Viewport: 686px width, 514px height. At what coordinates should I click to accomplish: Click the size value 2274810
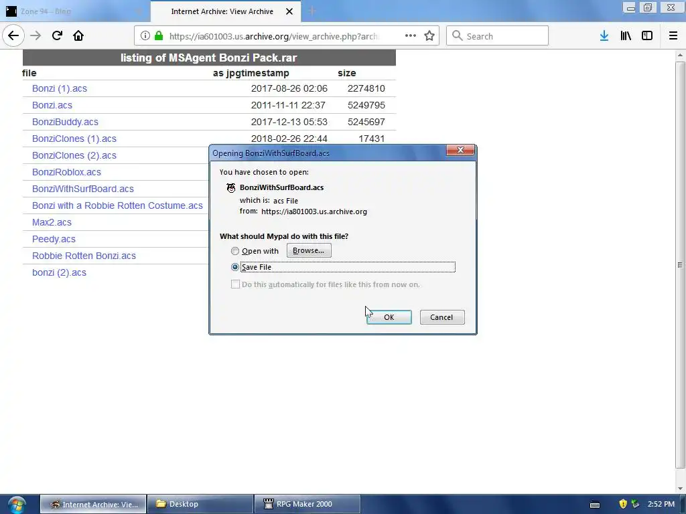(x=366, y=88)
